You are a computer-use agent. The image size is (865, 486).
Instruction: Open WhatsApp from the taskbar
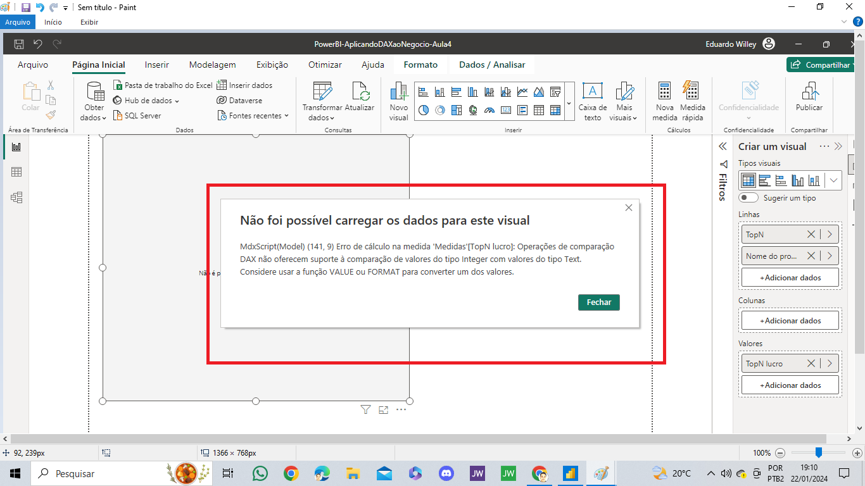point(260,473)
